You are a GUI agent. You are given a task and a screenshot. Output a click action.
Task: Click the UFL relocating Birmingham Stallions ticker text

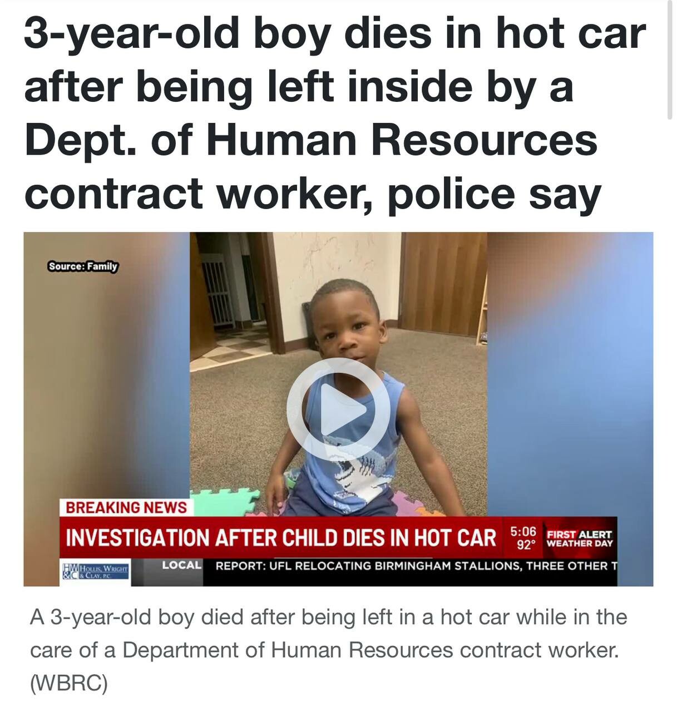(x=416, y=566)
